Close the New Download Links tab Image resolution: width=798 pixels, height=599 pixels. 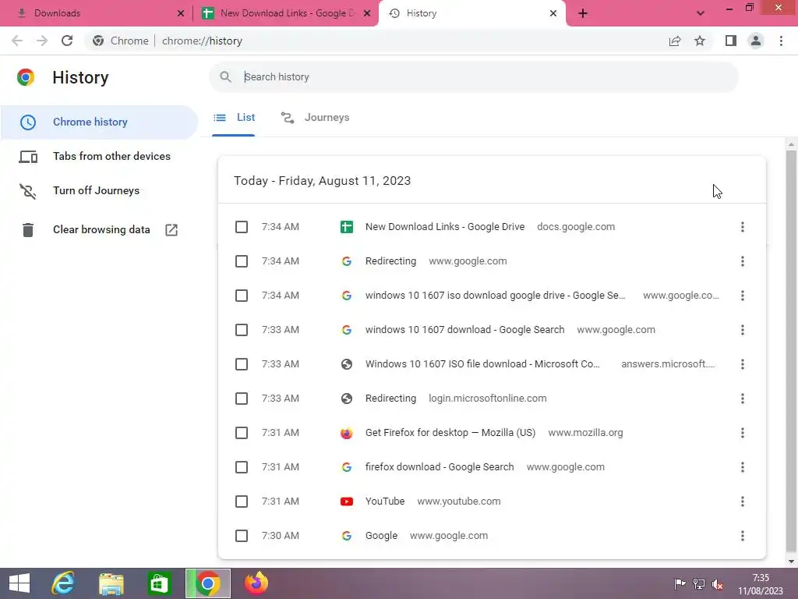(367, 14)
